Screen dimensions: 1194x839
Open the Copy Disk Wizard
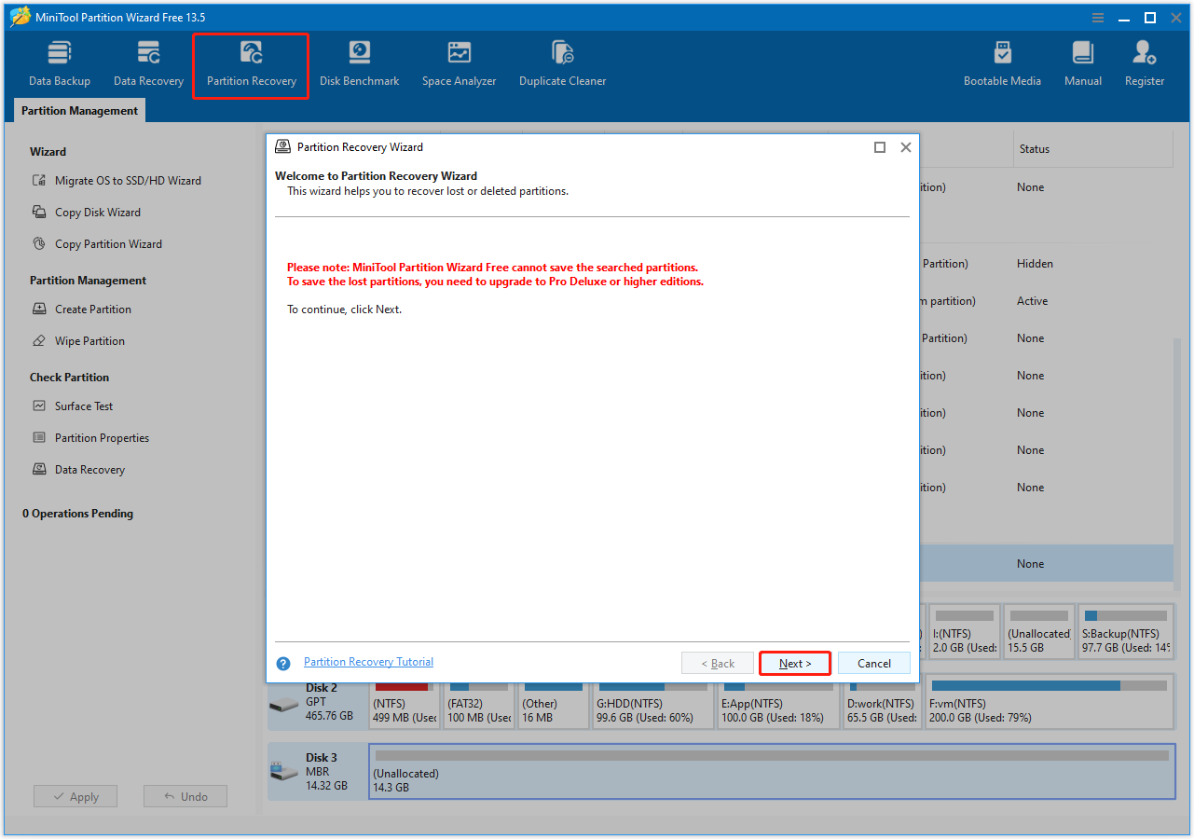tap(97, 212)
